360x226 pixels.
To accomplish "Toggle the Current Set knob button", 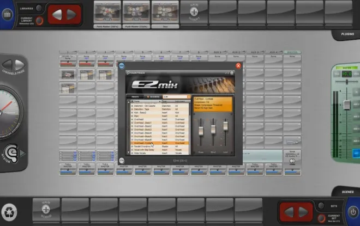I will coord(321,218).
